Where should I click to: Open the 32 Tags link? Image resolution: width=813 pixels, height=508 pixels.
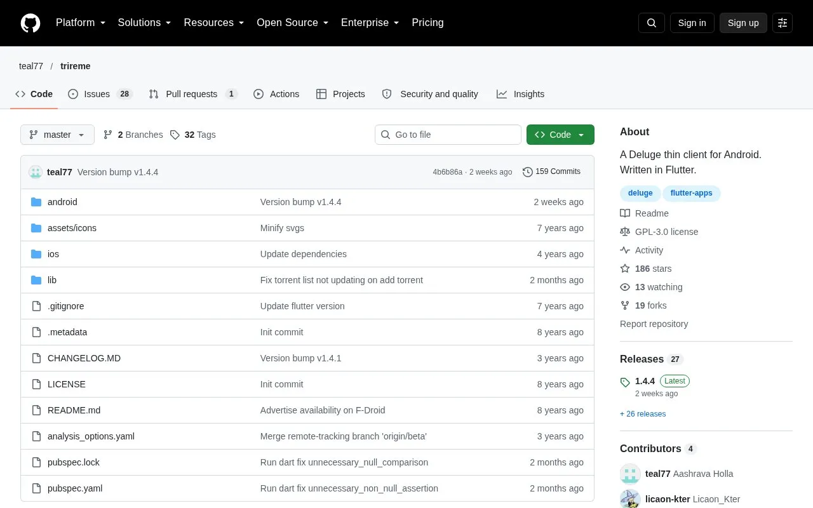pyautogui.click(x=193, y=135)
